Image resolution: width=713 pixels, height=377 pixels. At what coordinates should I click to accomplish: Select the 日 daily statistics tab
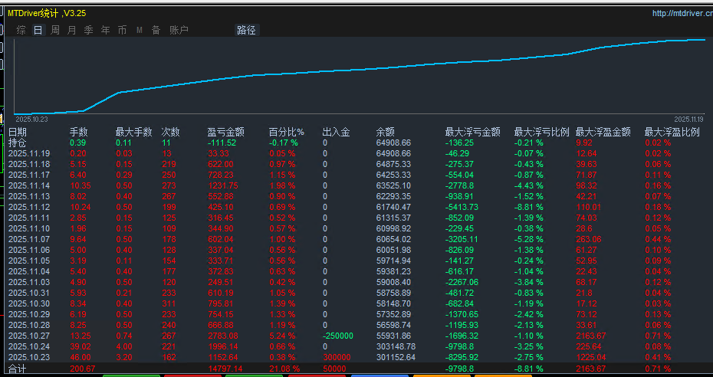coord(38,30)
